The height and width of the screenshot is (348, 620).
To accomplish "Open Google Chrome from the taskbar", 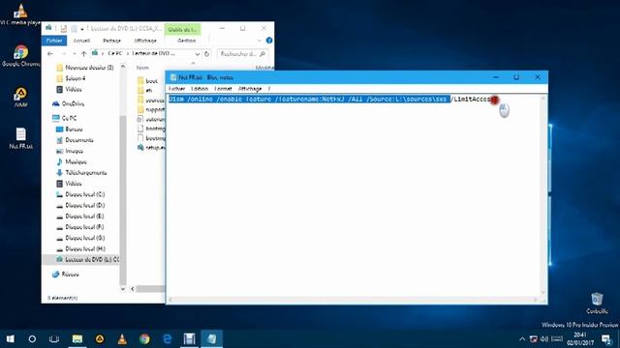I will coord(144,338).
